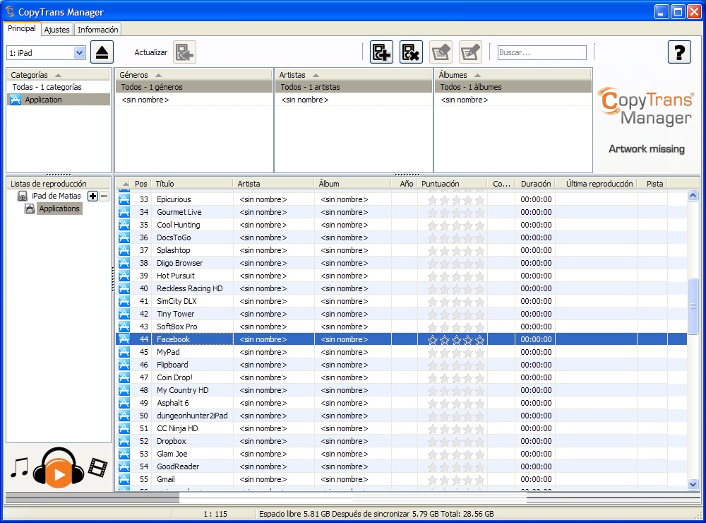Click the app icon in Flipboard row
The image size is (706, 523).
pos(124,365)
